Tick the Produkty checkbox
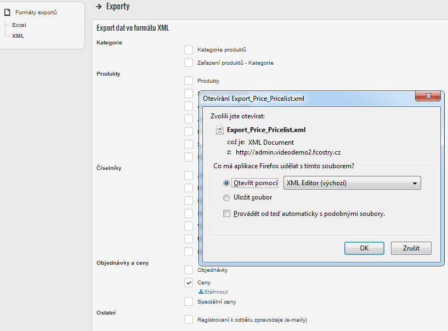 point(189,81)
